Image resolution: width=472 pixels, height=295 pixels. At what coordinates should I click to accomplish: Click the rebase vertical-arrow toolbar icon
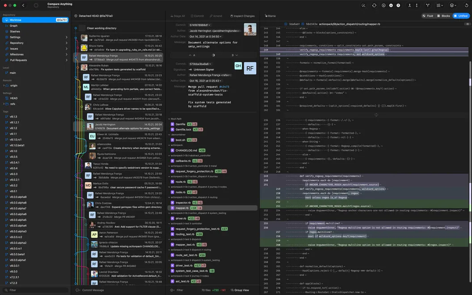(x=417, y=5)
